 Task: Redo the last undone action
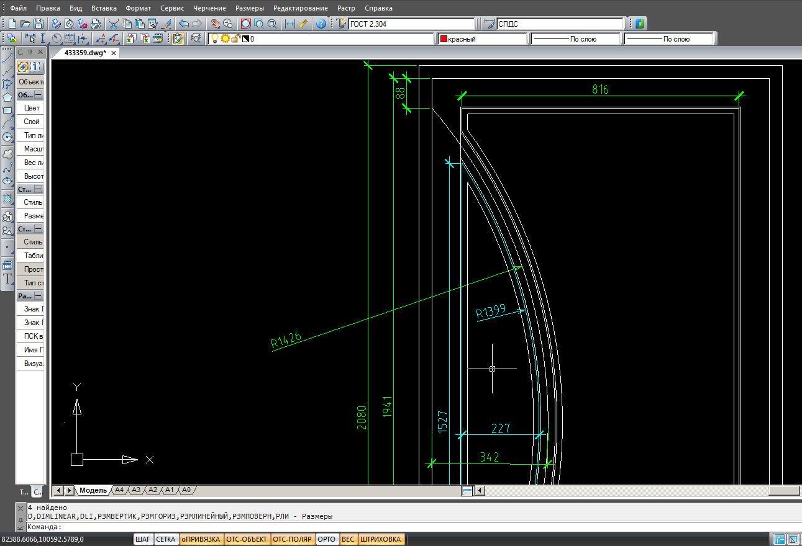pyautogui.click(x=197, y=24)
